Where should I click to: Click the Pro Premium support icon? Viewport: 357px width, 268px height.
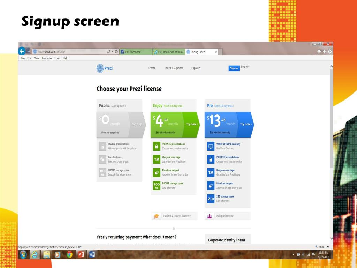tap(211, 186)
